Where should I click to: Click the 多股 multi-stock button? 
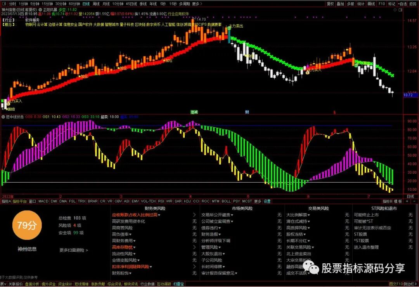point(351,4)
